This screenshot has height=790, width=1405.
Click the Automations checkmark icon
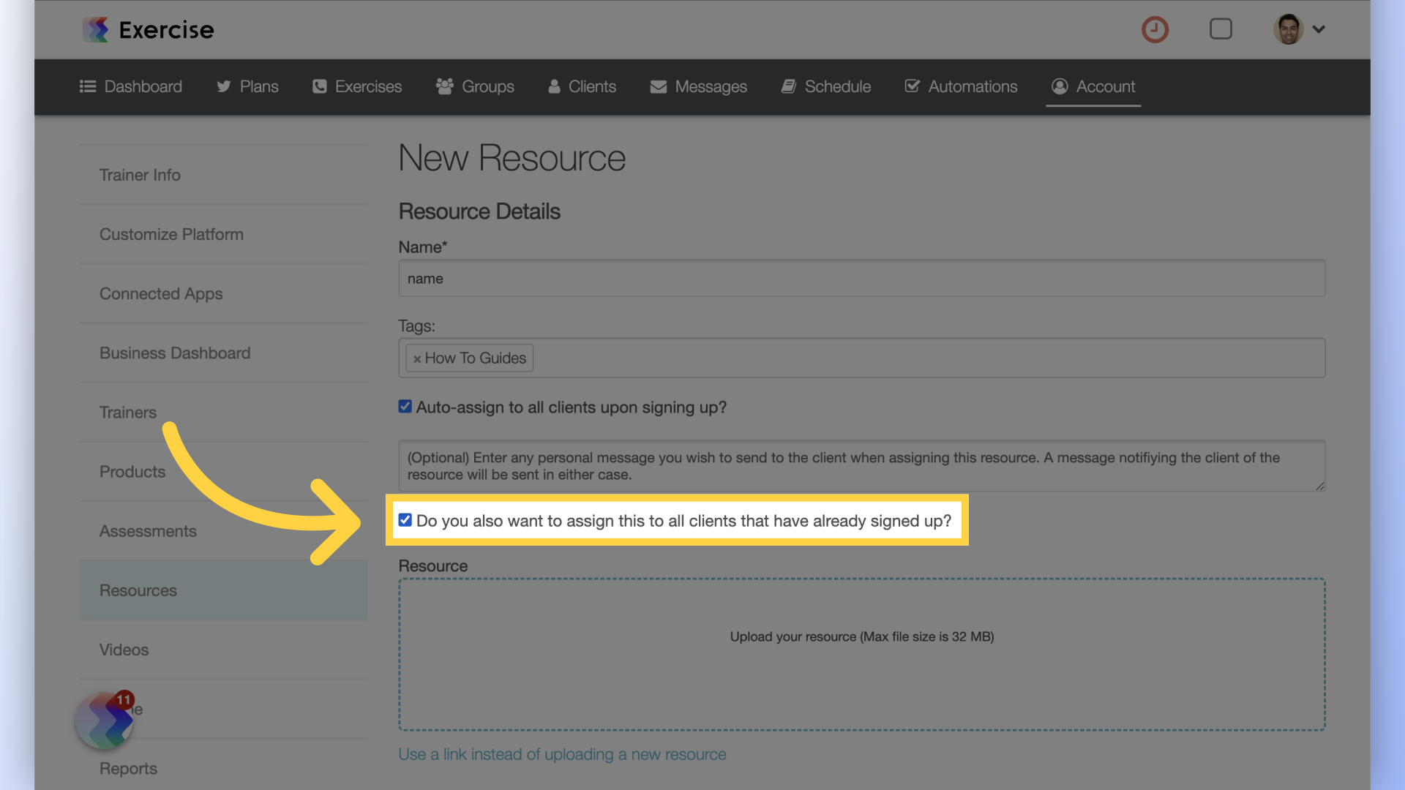tap(912, 86)
